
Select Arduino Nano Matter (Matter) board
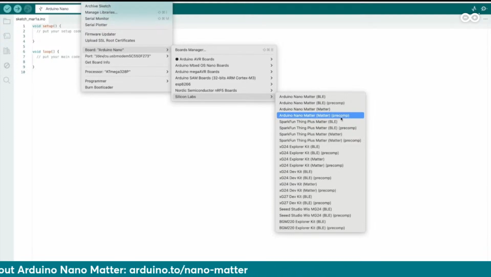click(320, 109)
